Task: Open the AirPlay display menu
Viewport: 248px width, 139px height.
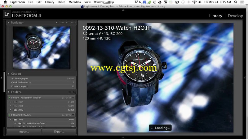Action: click(x=177, y=2)
